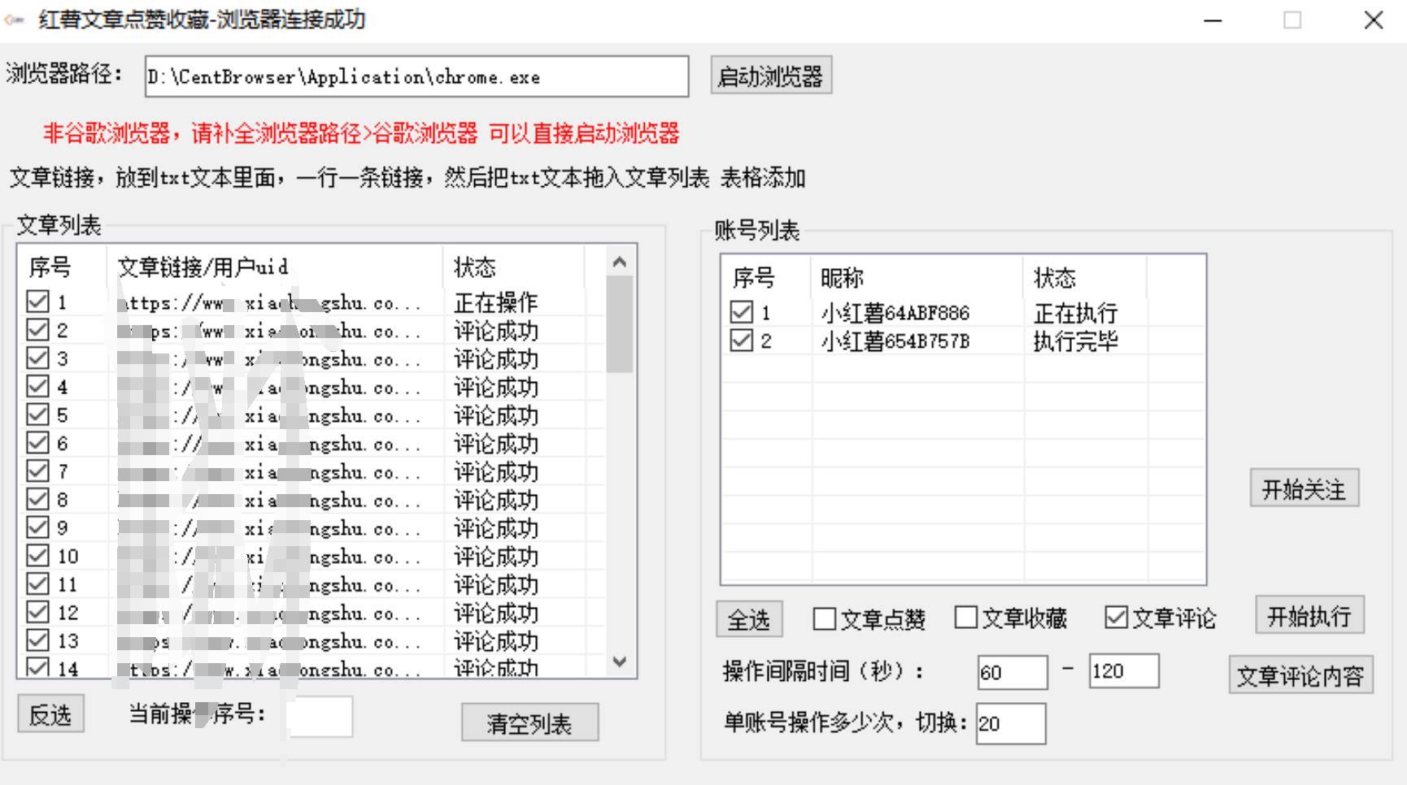This screenshot has width=1407, height=785.
Task: Focus the browser path input field
Action: point(416,76)
